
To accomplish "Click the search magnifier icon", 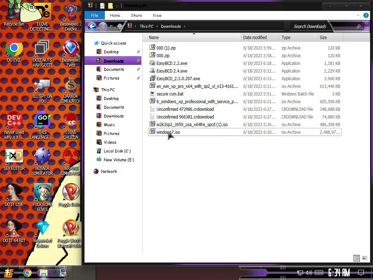I will (358, 26).
